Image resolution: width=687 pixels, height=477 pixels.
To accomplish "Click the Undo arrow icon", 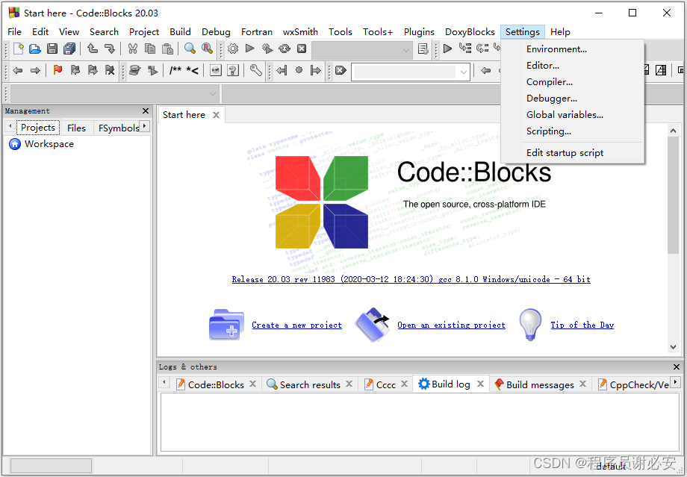I will (x=92, y=49).
